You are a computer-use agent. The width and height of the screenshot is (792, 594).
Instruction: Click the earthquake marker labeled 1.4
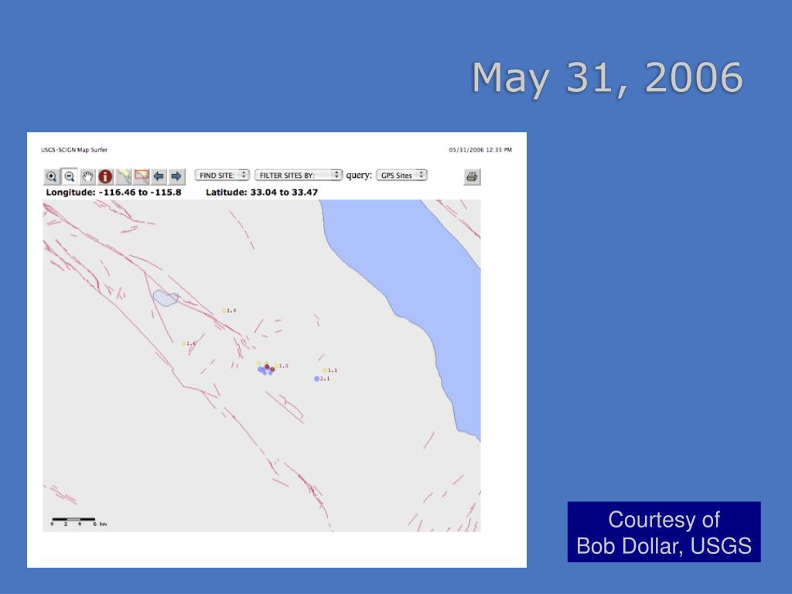point(224,311)
